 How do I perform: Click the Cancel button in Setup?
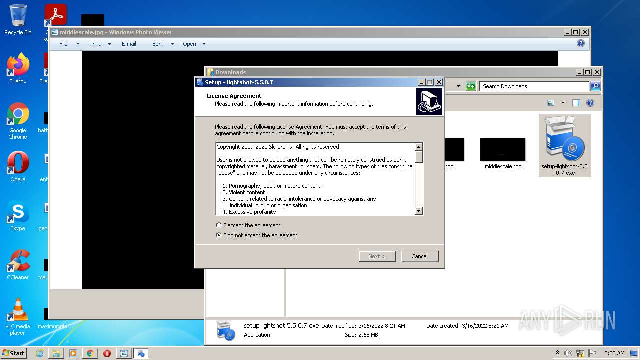[x=420, y=256]
